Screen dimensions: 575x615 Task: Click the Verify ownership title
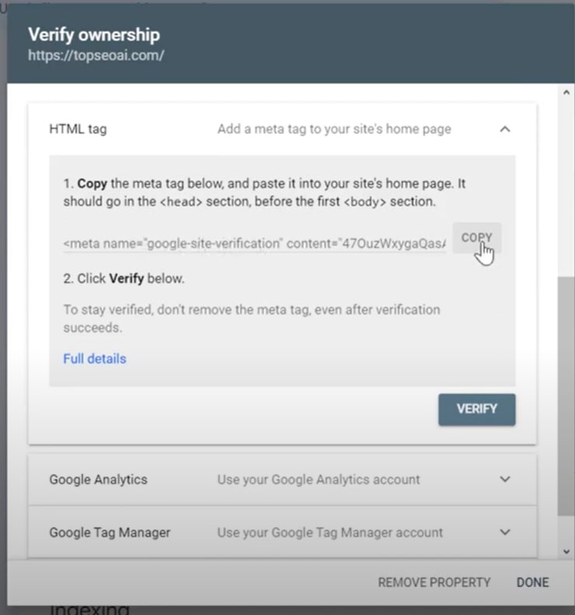[94, 34]
